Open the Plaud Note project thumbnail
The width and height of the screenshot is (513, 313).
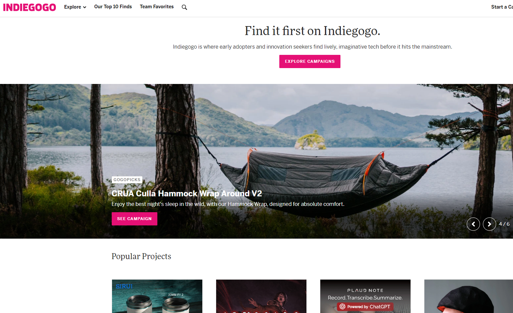click(365, 296)
